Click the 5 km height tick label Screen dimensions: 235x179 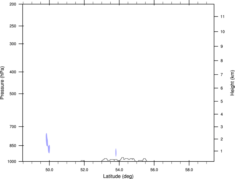click(221, 101)
